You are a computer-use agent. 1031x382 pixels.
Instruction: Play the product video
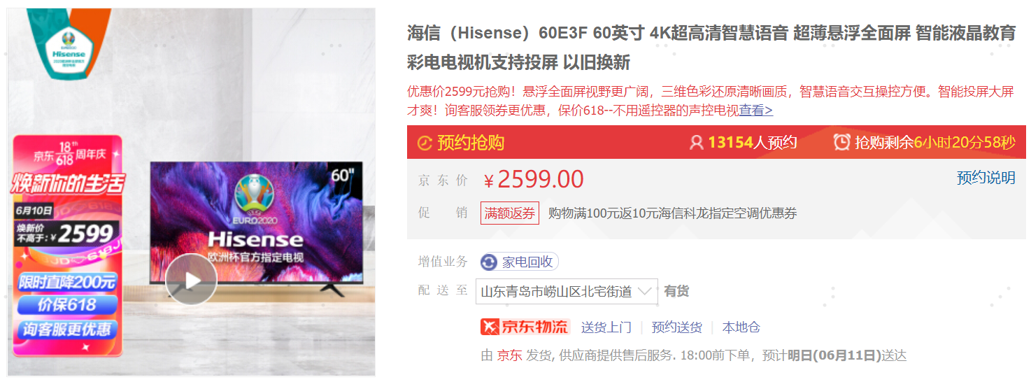pyautogui.click(x=192, y=280)
